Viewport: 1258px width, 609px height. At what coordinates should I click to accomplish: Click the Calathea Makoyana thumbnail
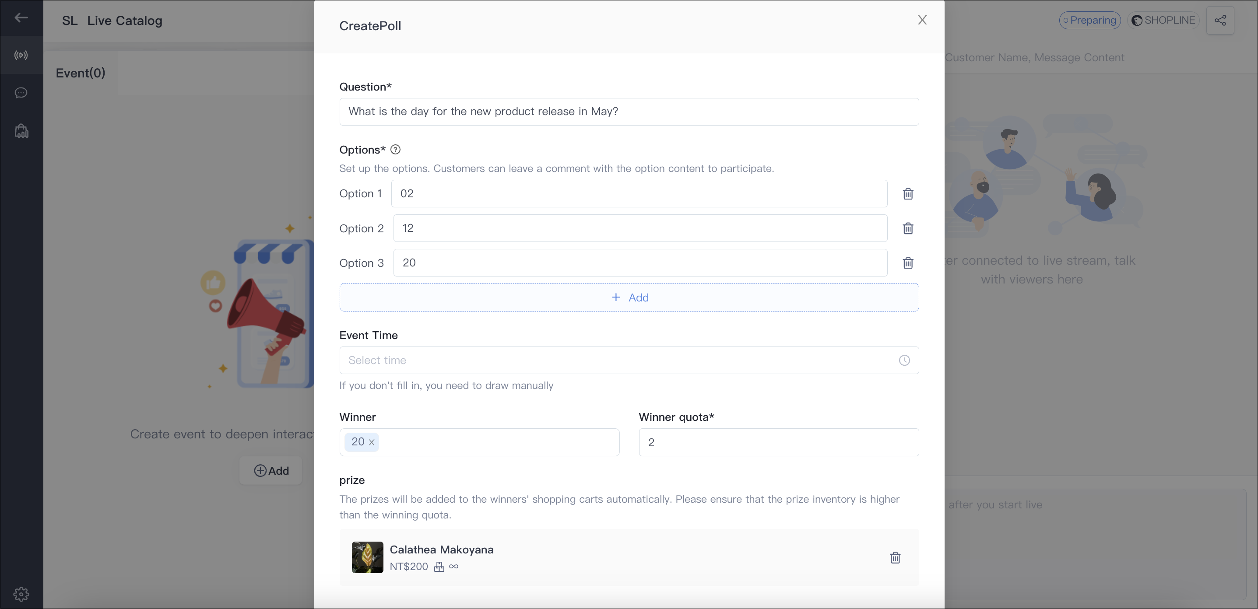click(x=367, y=557)
